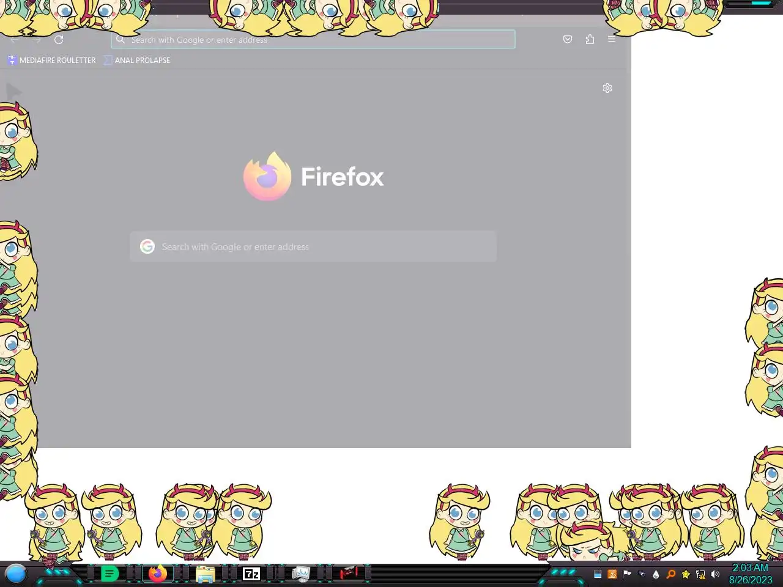Open the speaker volume control
Image resolution: width=783 pixels, height=587 pixels.
coord(715,574)
